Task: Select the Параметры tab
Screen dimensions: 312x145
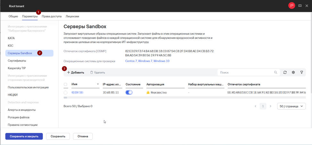Action: 30,16
